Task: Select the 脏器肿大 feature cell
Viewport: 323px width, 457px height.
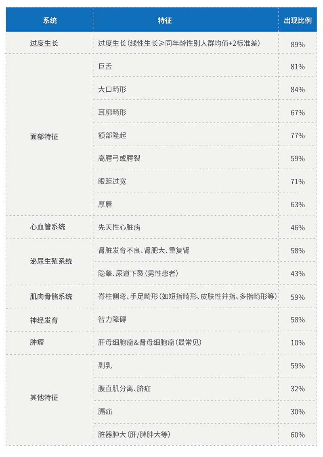Action: (134, 435)
